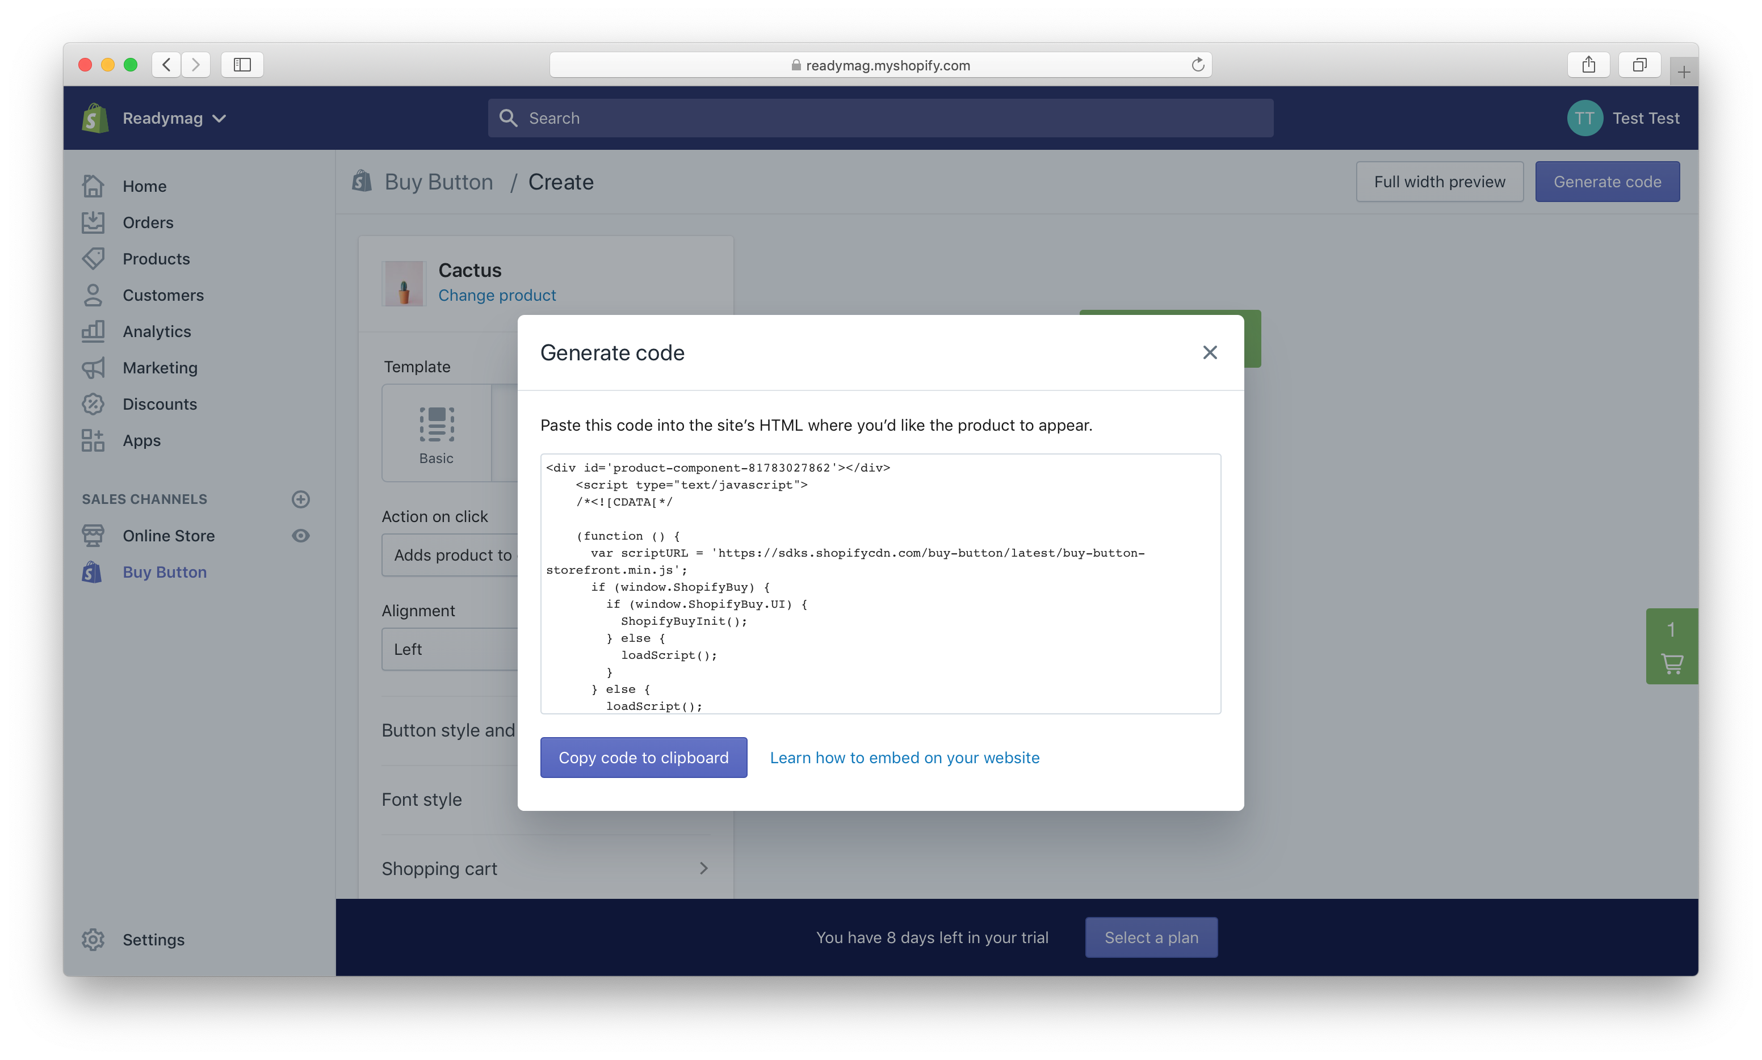Screen dimensions: 1762x1060
Task: Click the Discounts badge icon
Action: (93, 404)
